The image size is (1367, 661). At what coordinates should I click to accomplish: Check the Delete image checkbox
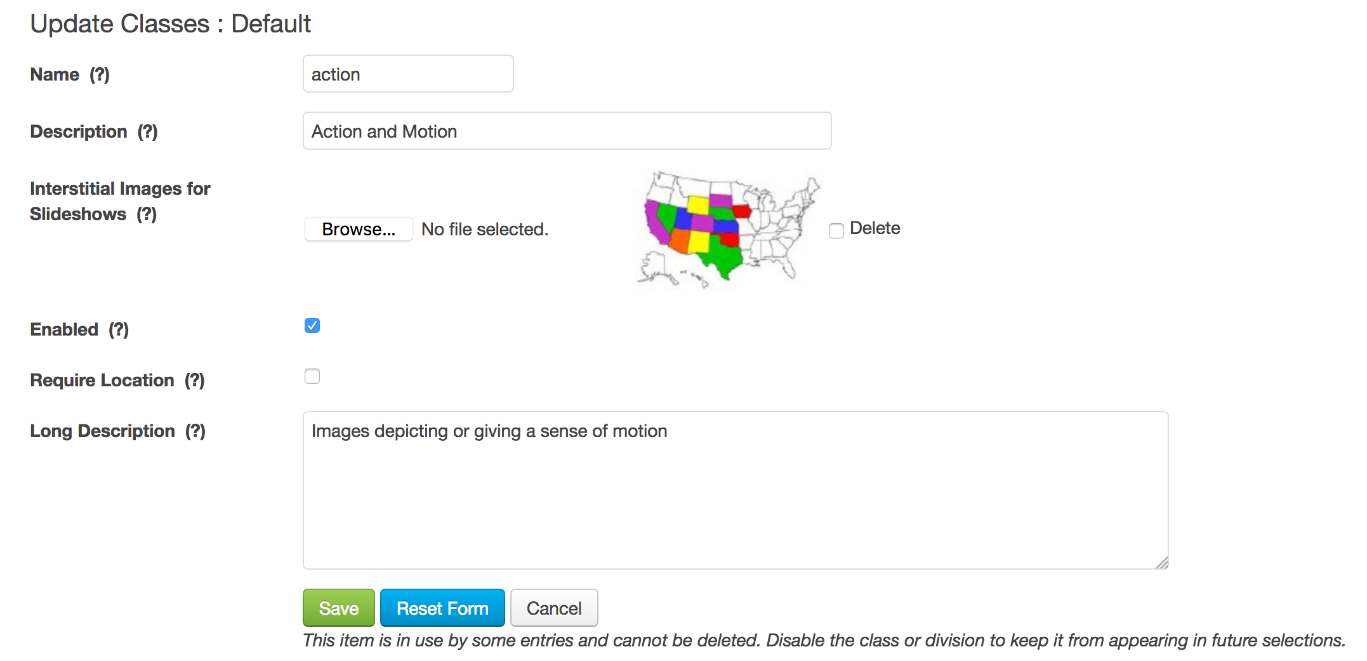[x=836, y=230]
